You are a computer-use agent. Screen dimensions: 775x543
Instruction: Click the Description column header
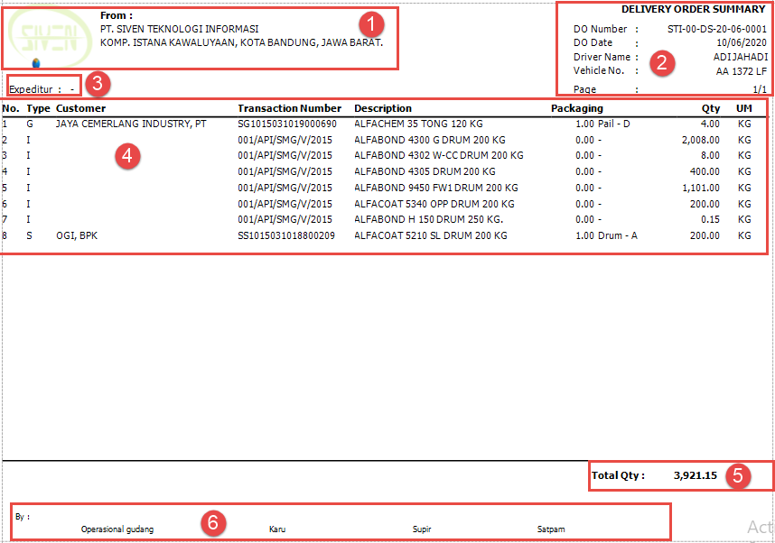coord(383,108)
